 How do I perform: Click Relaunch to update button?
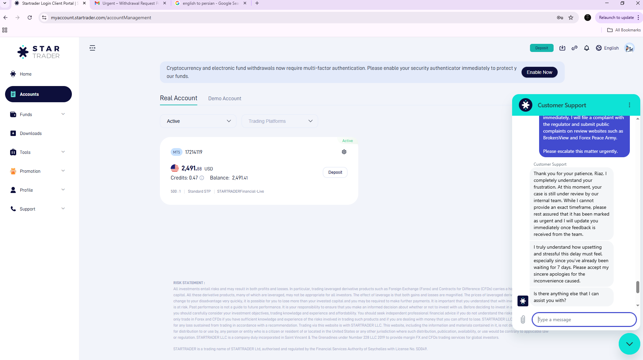click(616, 18)
